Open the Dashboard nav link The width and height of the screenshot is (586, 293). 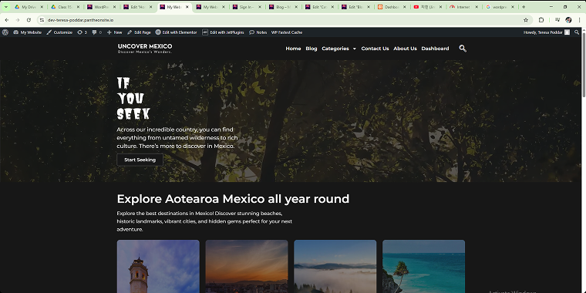[435, 49]
